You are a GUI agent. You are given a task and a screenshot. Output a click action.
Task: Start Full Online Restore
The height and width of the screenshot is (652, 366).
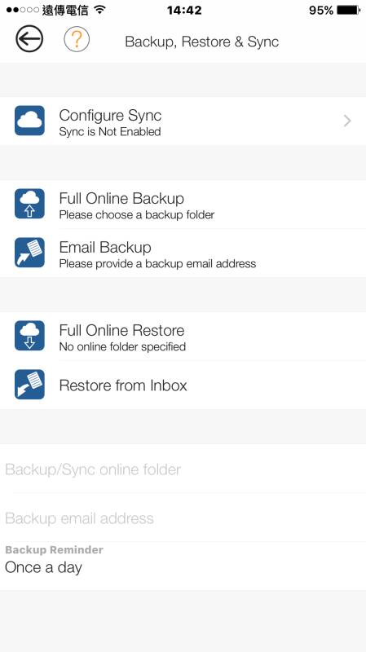183,336
